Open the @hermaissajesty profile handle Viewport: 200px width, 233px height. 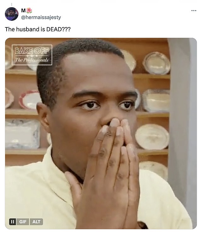click(41, 17)
